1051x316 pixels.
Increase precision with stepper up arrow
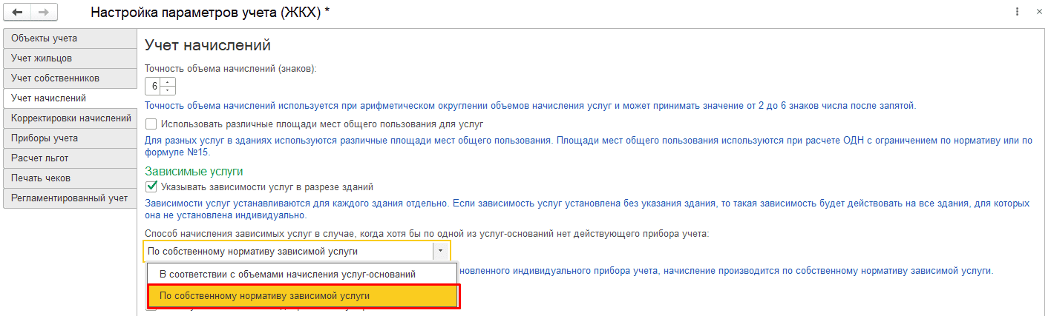(168, 81)
